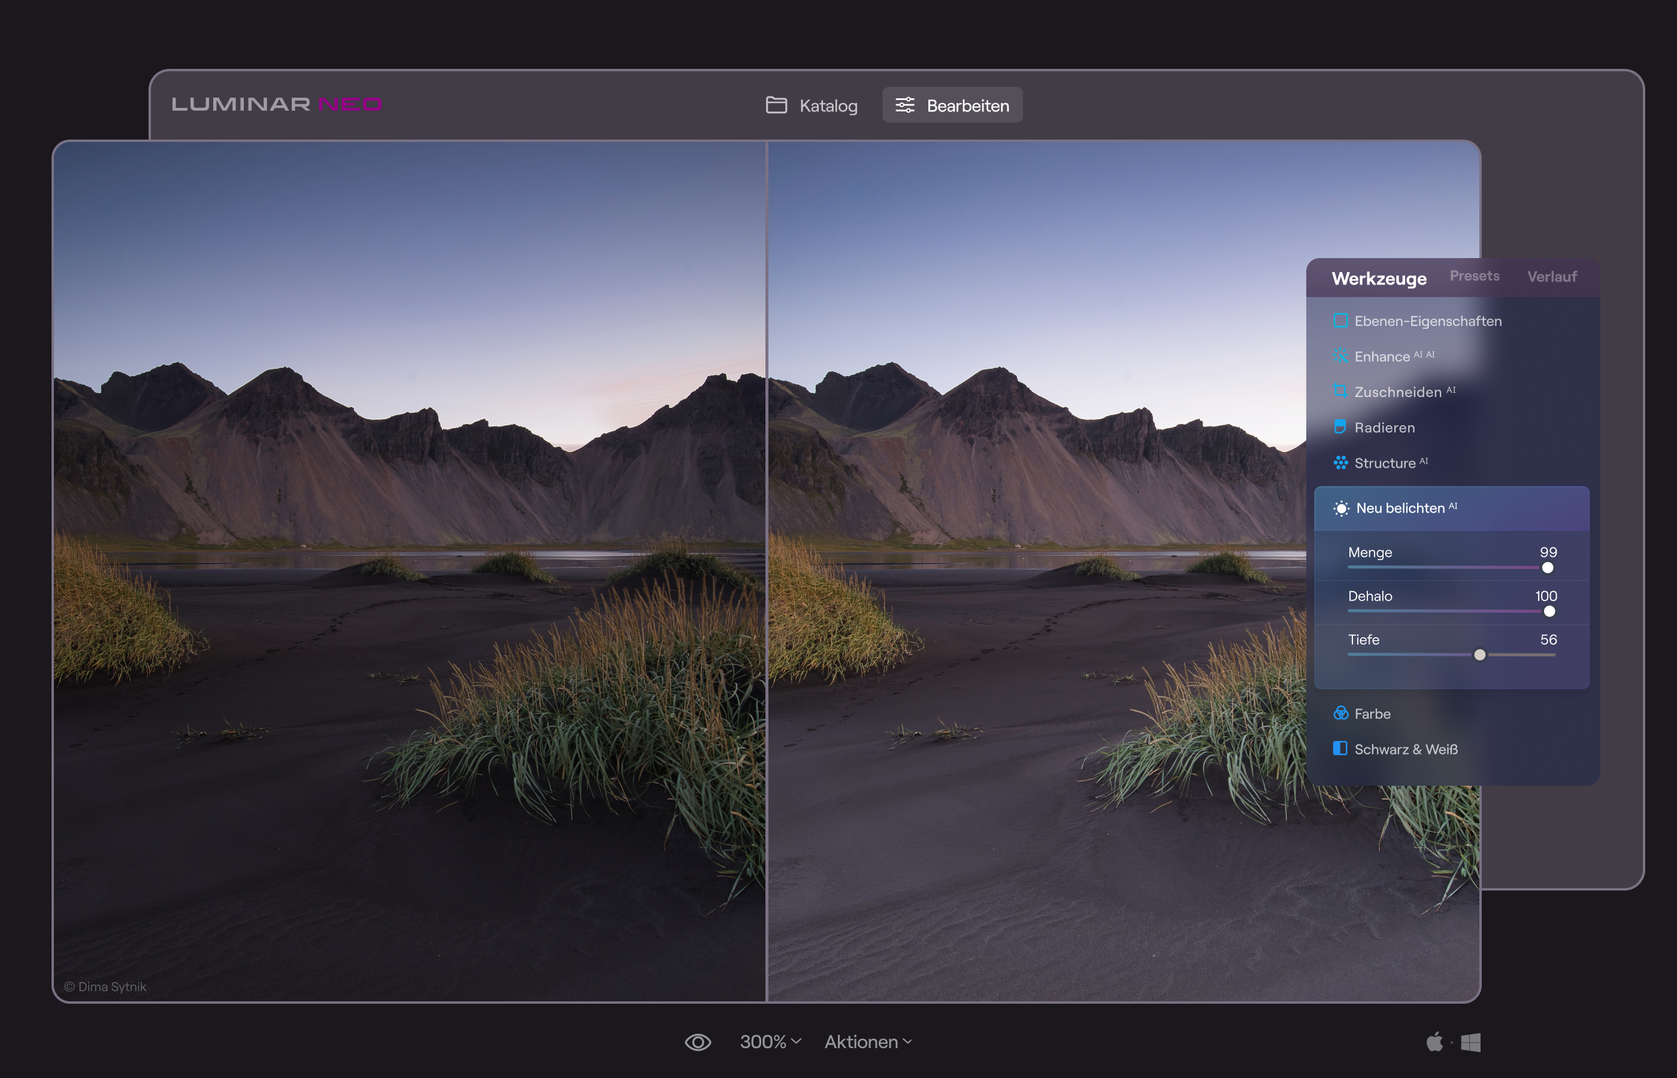Click the Neu belichten sun icon
1677x1078 pixels.
click(1340, 509)
